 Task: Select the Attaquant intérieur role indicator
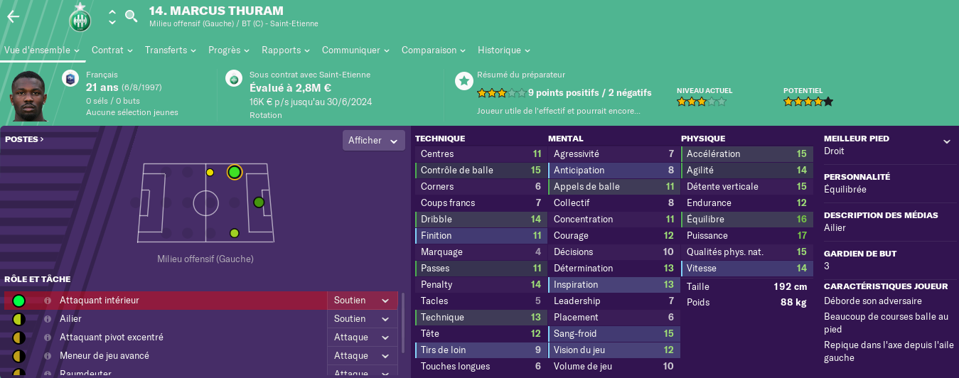pyautogui.click(x=18, y=301)
